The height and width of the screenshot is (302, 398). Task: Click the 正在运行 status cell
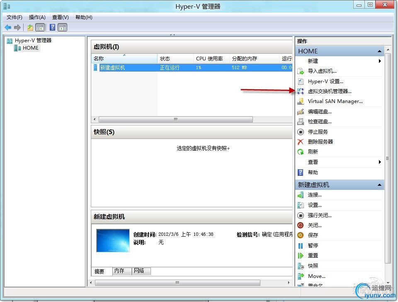170,68
